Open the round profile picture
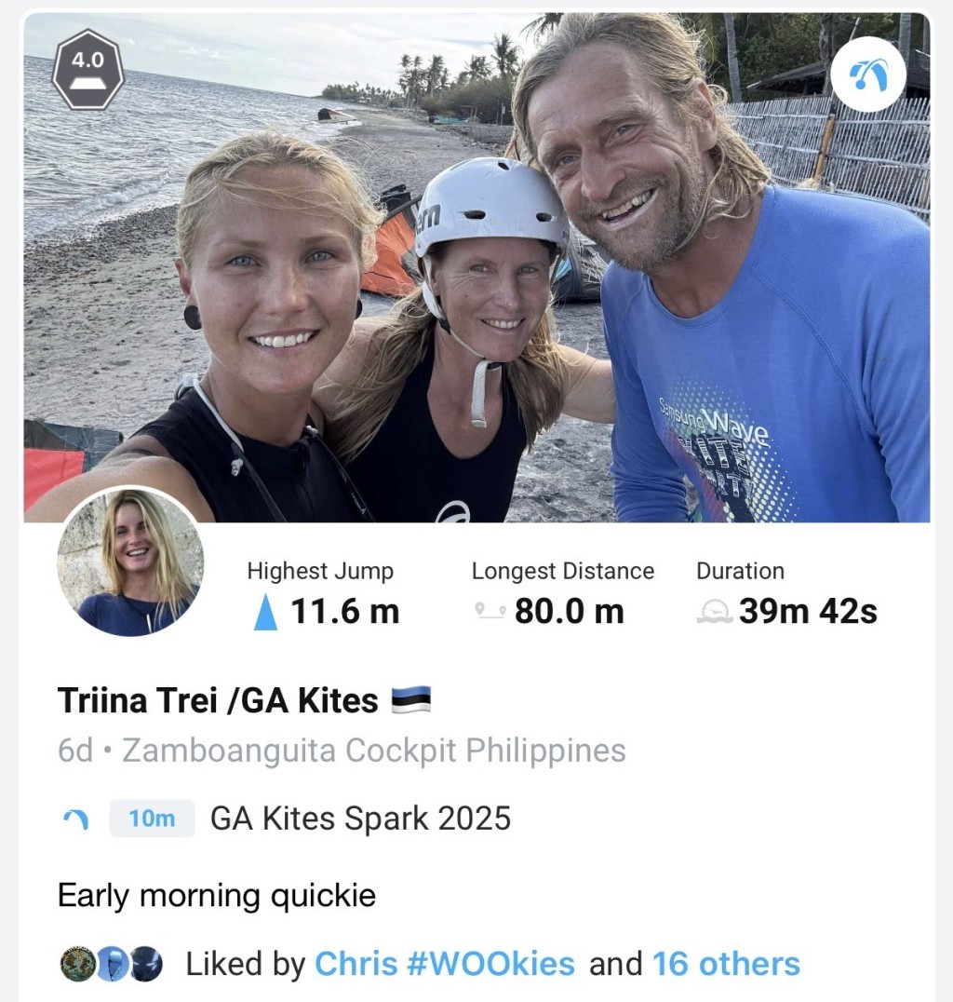Screen dimensions: 953x1002 pos(130,562)
